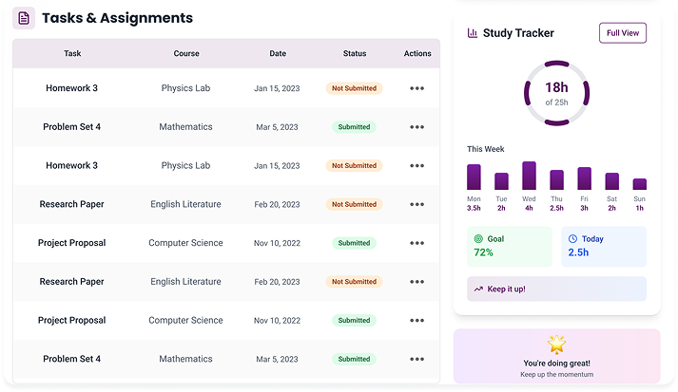Open actions menu for first Homework 3 row
This screenshot has width=678, height=392.
(416, 88)
